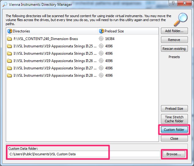Click the 16384 preload size value
194x166 pixels.
pyautogui.click(x=110, y=39)
